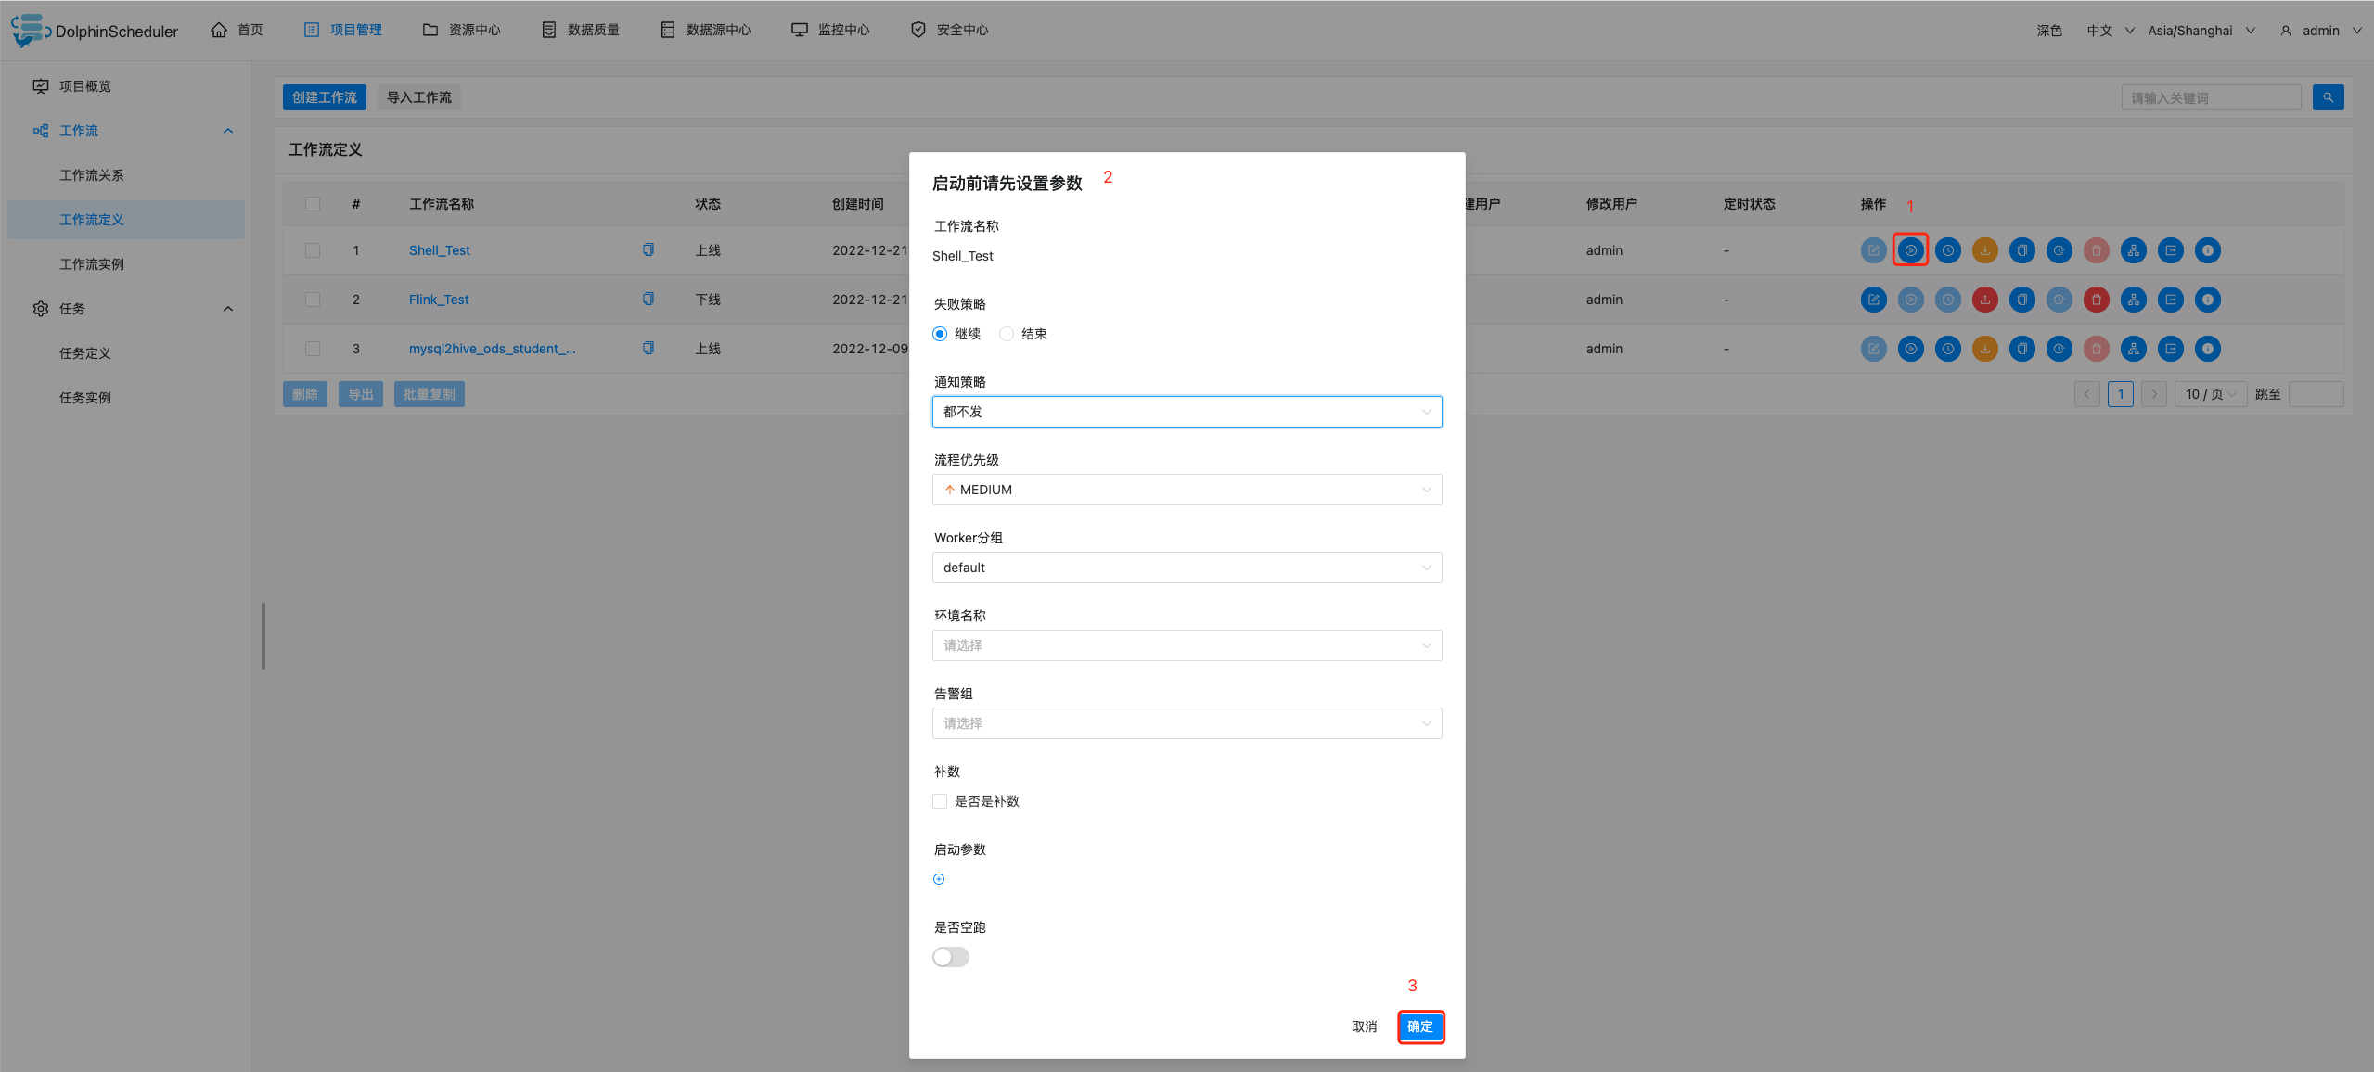This screenshot has width=2374, height=1072.
Task: Go to 工作流实例 in sidebar
Action: (92, 264)
